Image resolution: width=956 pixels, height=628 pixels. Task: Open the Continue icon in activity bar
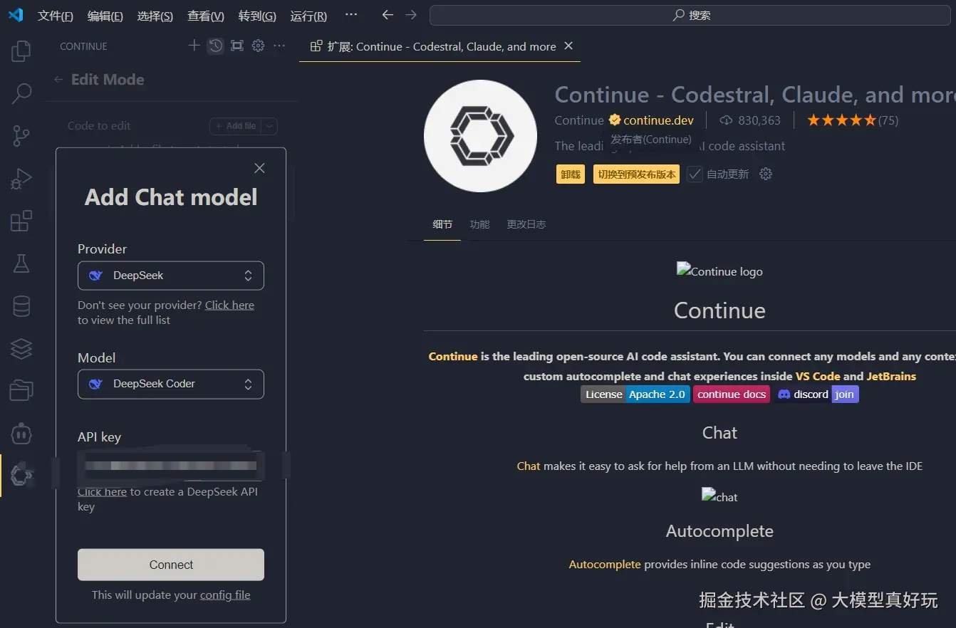tap(21, 476)
